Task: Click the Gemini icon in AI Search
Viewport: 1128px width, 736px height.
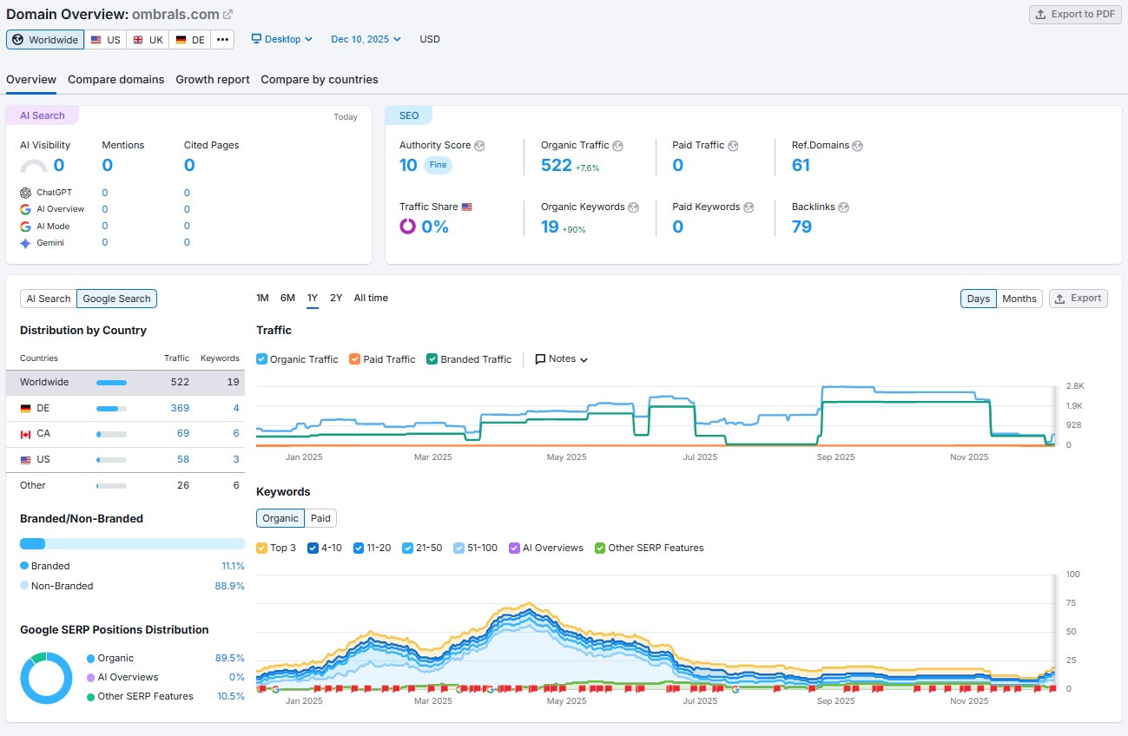Action: point(25,243)
